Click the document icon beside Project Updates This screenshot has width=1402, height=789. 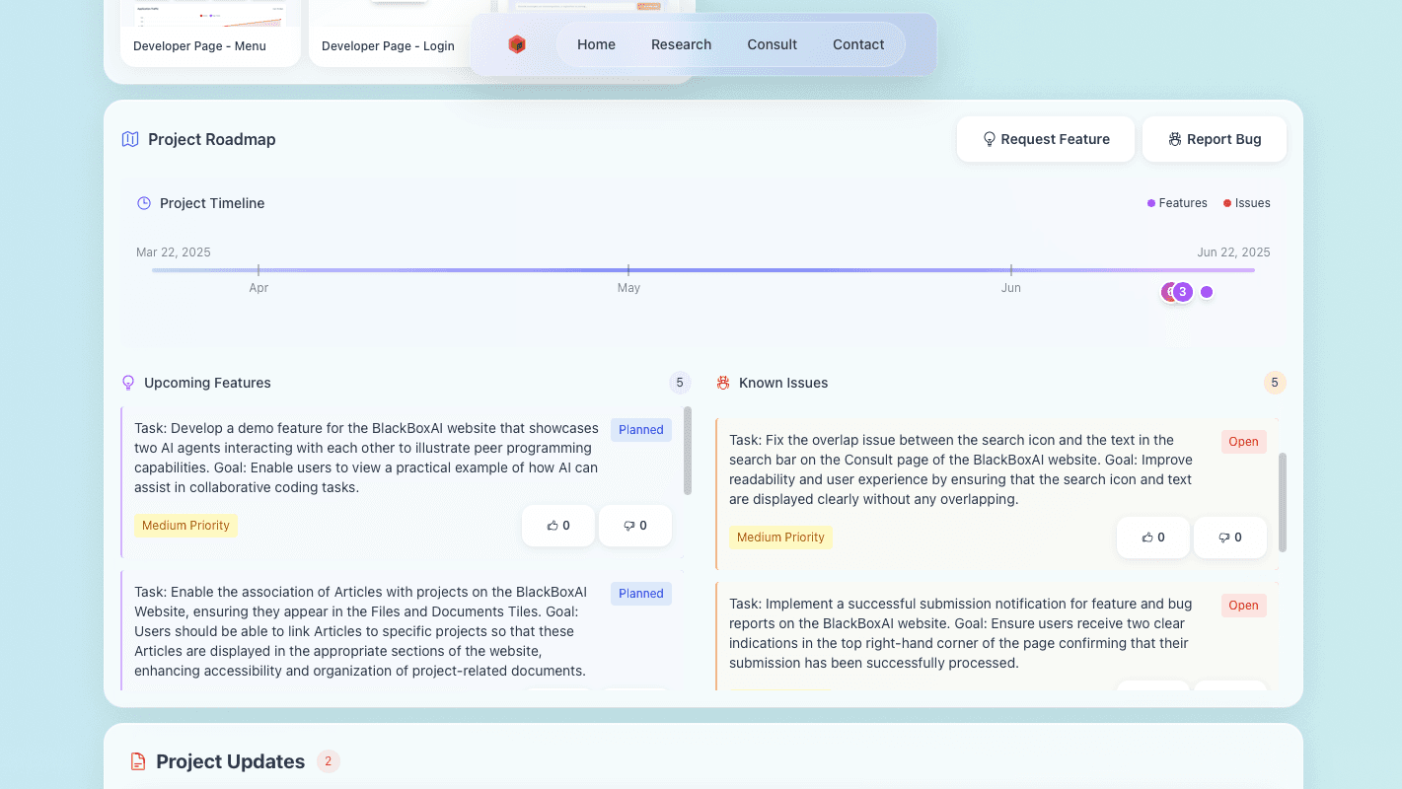pyautogui.click(x=136, y=761)
